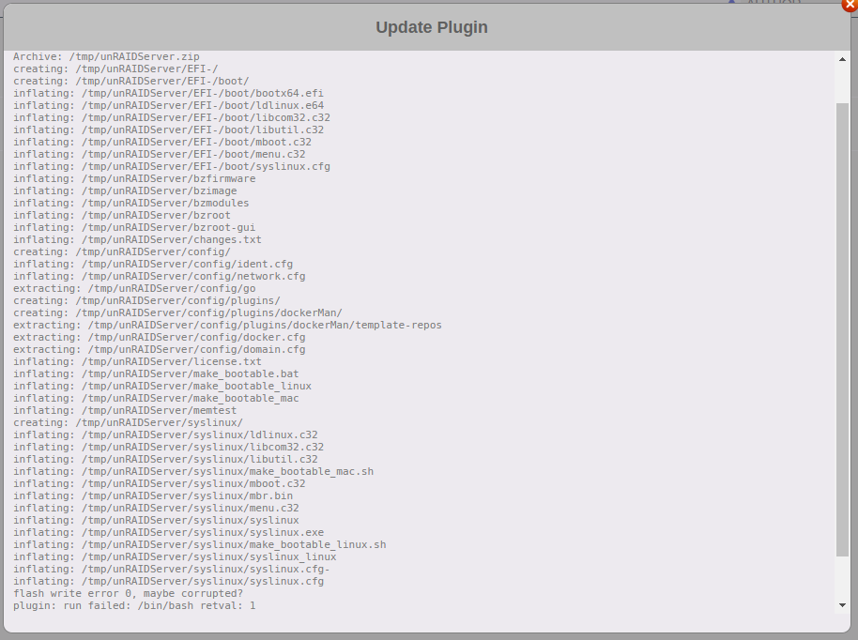The height and width of the screenshot is (640, 858).
Task: Click the line inflating syslinux/syslinux.exe
Action: (169, 532)
